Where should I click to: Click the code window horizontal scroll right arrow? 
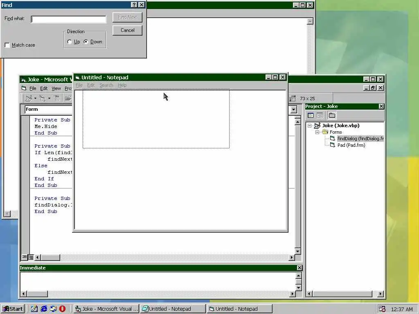coord(291,258)
